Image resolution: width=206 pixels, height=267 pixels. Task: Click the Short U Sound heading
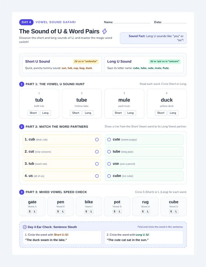(x=37, y=62)
